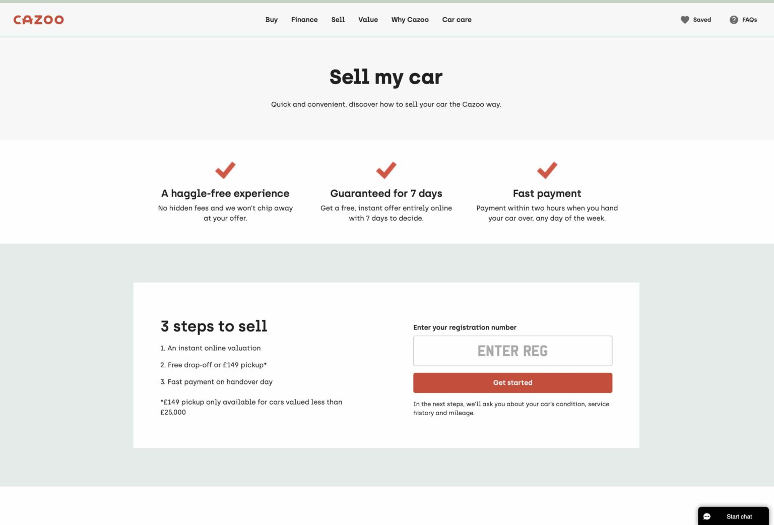Click the ENTER REG input field
774x525 pixels.
512,351
